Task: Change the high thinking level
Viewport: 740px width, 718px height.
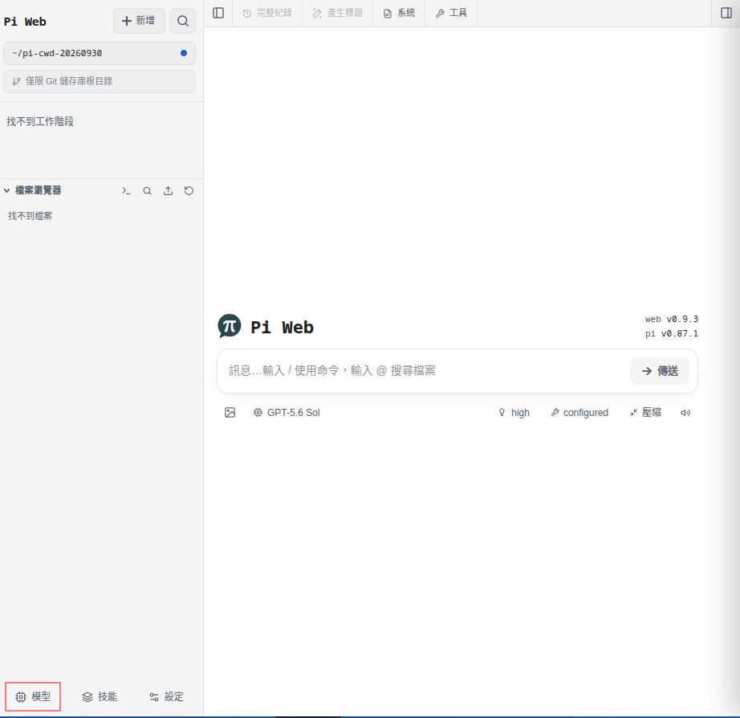Action: (514, 413)
